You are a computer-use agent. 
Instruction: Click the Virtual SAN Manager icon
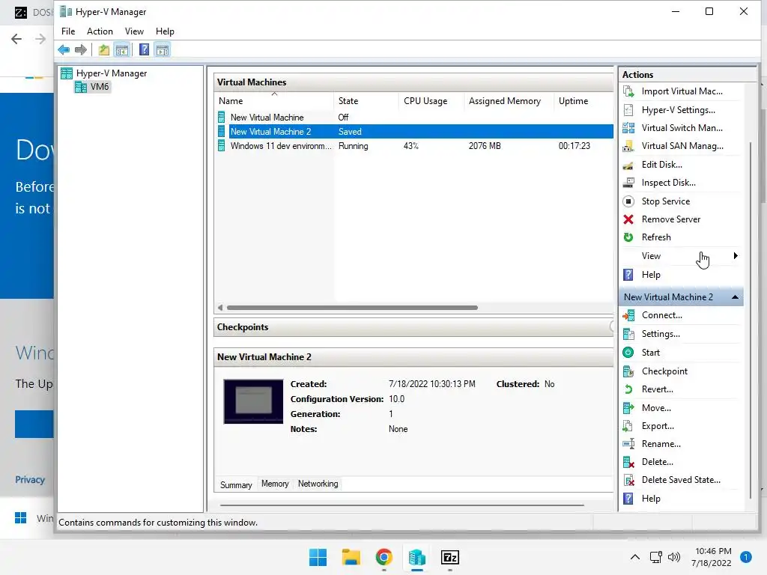(628, 146)
